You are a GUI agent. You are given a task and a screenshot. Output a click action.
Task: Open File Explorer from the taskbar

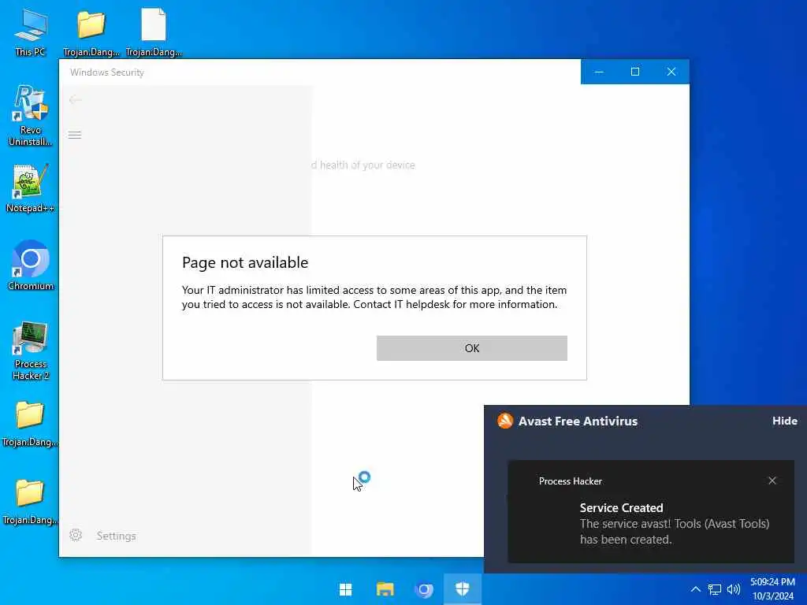pyautogui.click(x=385, y=589)
